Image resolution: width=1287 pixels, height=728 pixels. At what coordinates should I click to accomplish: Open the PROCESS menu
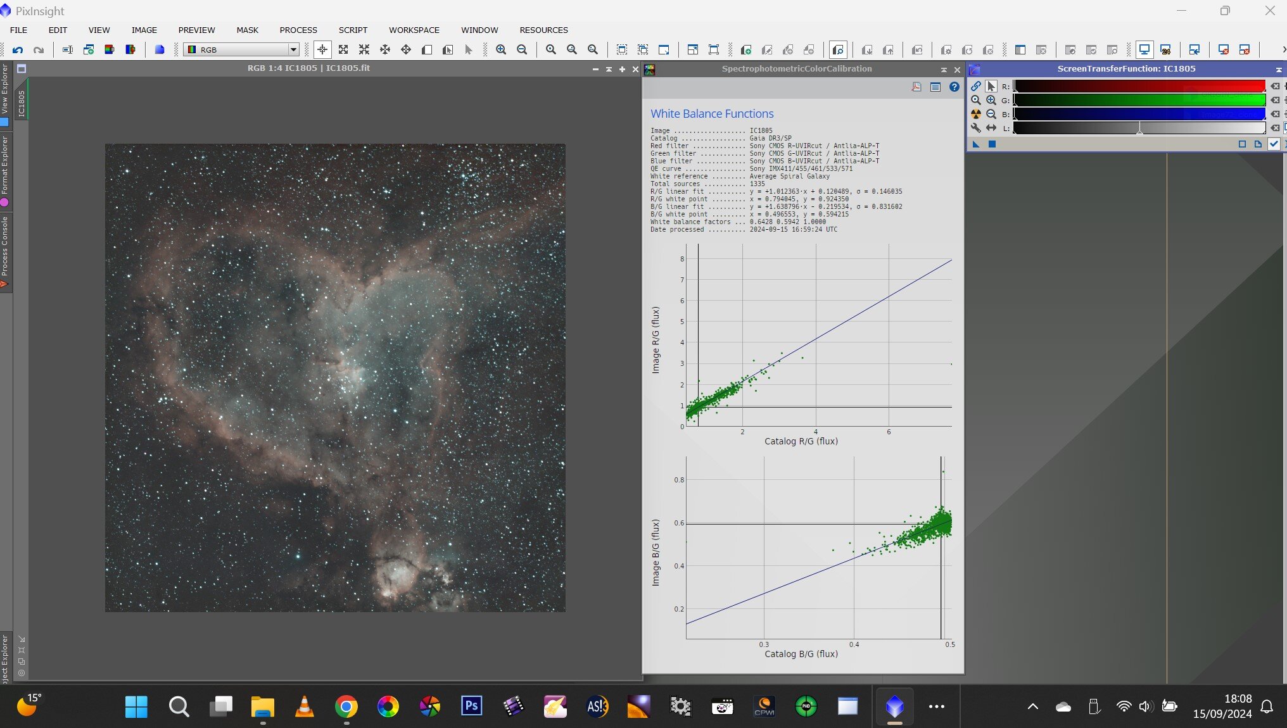[298, 30]
